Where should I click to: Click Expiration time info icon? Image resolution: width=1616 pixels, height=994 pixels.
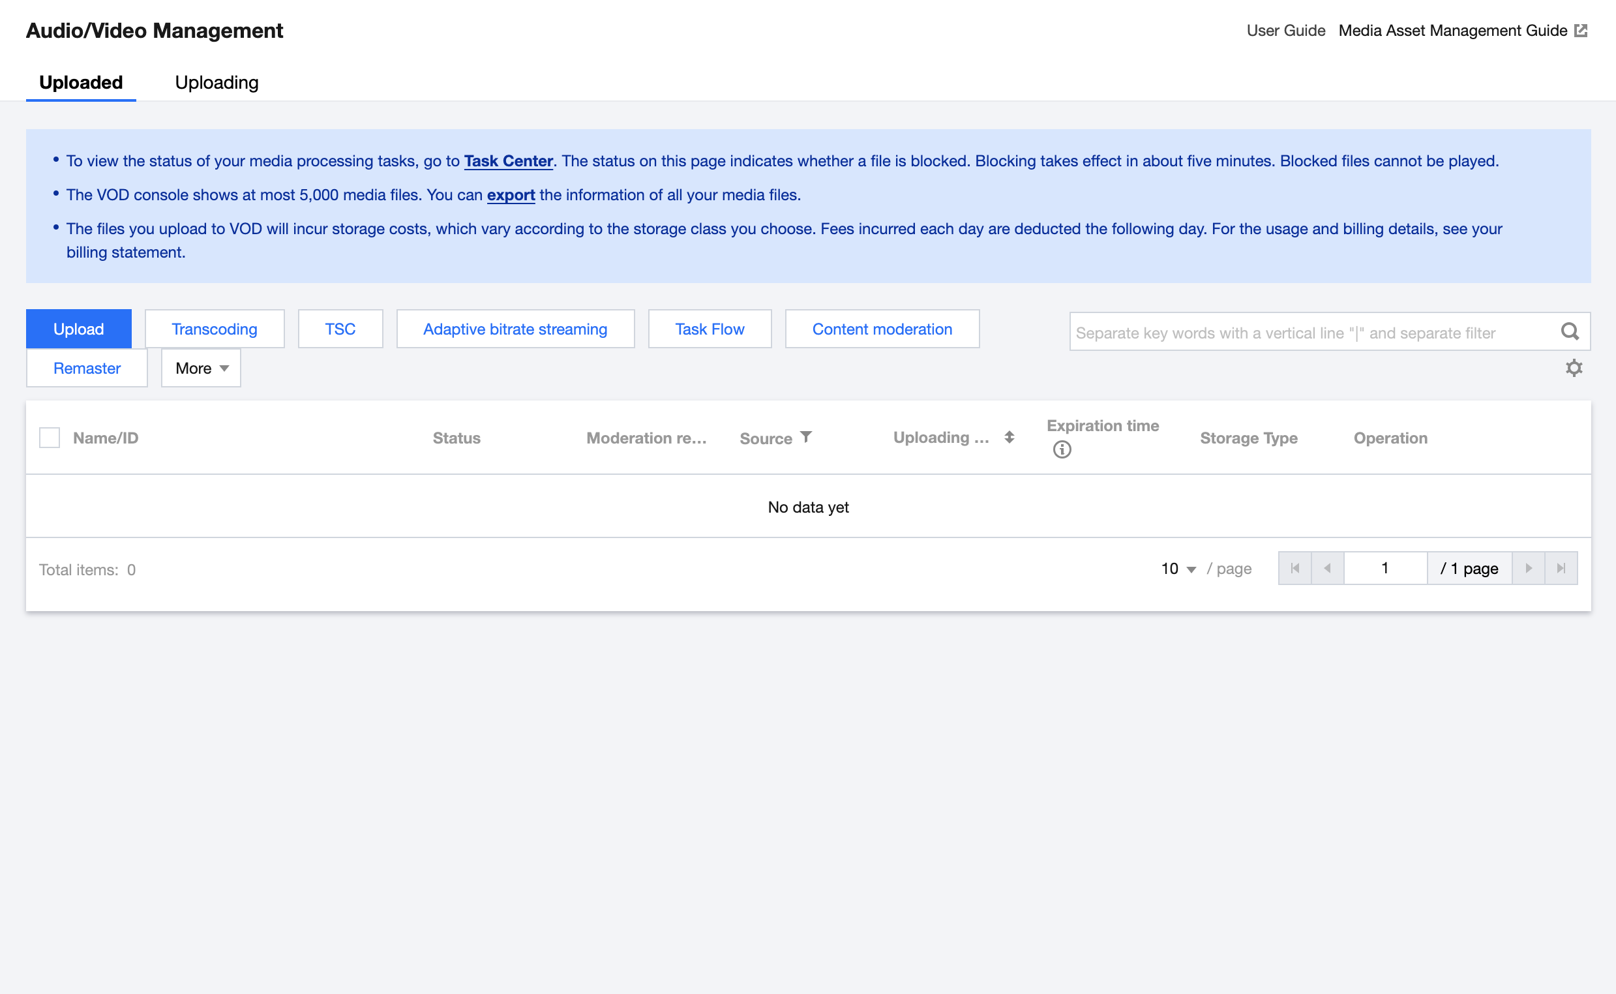tap(1061, 449)
